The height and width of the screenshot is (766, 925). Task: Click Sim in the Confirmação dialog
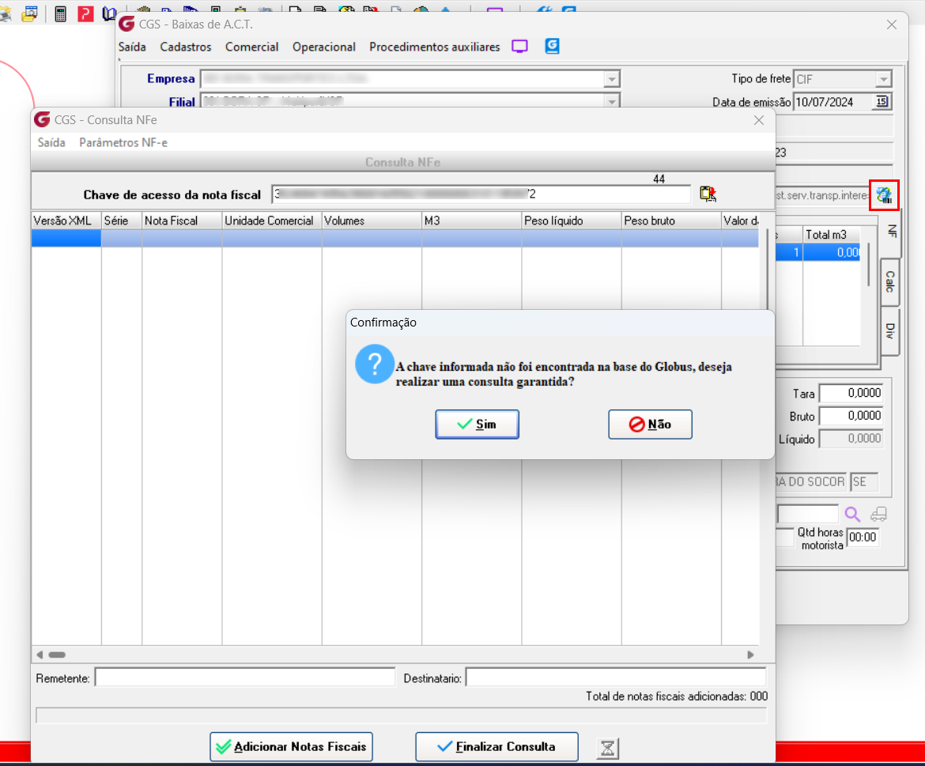click(x=477, y=424)
